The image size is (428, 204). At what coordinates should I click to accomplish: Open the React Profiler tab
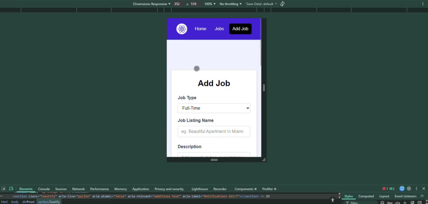pyautogui.click(x=269, y=189)
